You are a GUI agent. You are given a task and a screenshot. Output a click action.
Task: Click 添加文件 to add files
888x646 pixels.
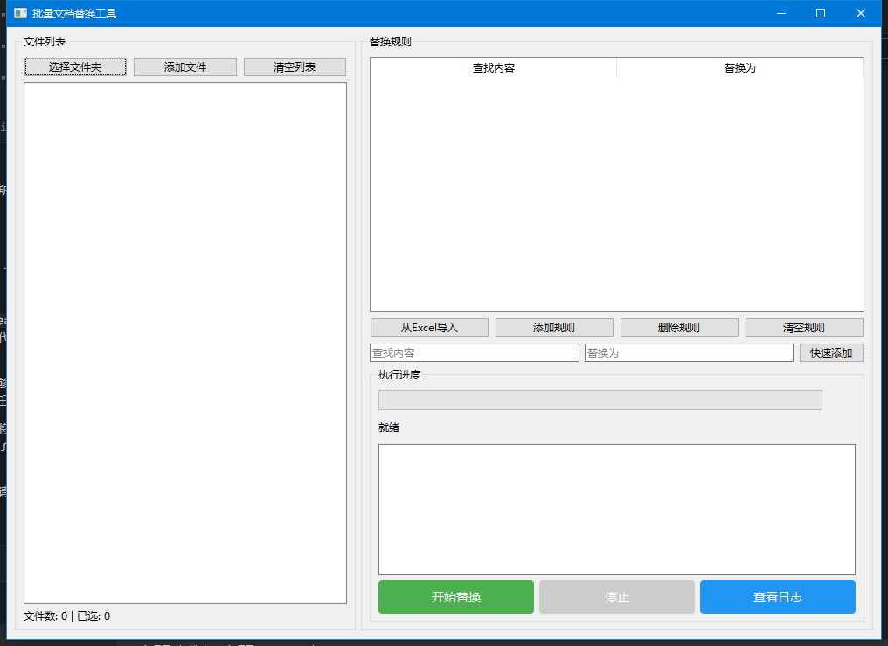point(185,66)
